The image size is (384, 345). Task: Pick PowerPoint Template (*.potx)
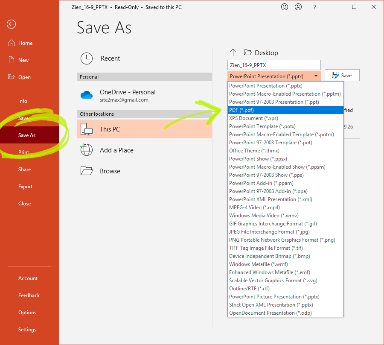coord(285,126)
